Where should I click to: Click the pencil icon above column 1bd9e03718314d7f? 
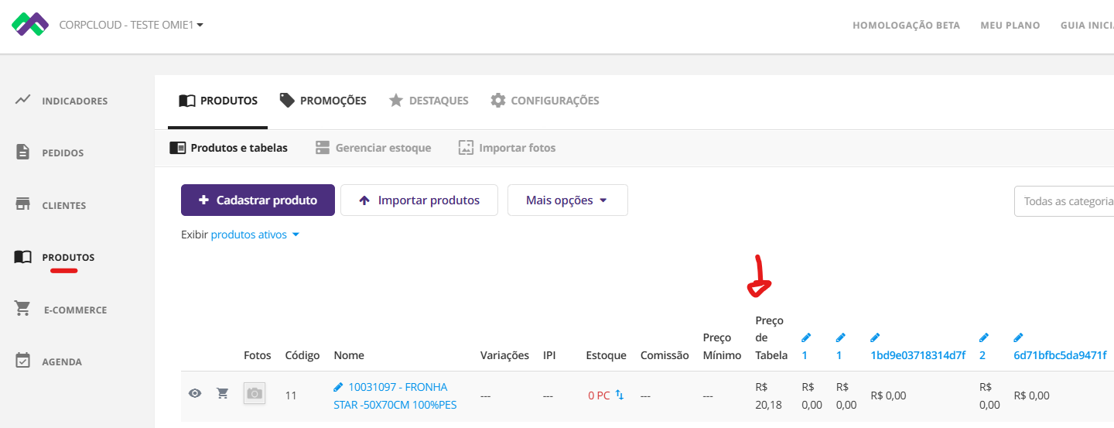876,337
